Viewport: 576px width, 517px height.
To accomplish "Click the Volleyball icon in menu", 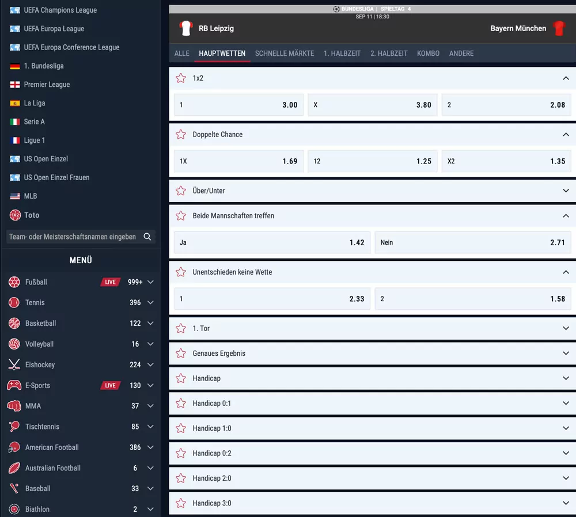I will [14, 344].
